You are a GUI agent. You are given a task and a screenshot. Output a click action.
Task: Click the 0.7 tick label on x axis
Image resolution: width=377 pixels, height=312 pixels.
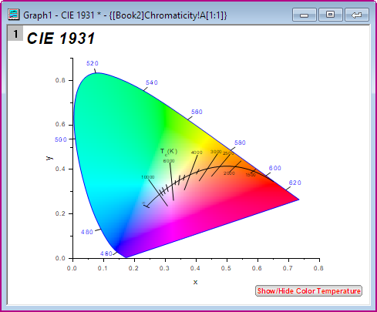288,268
